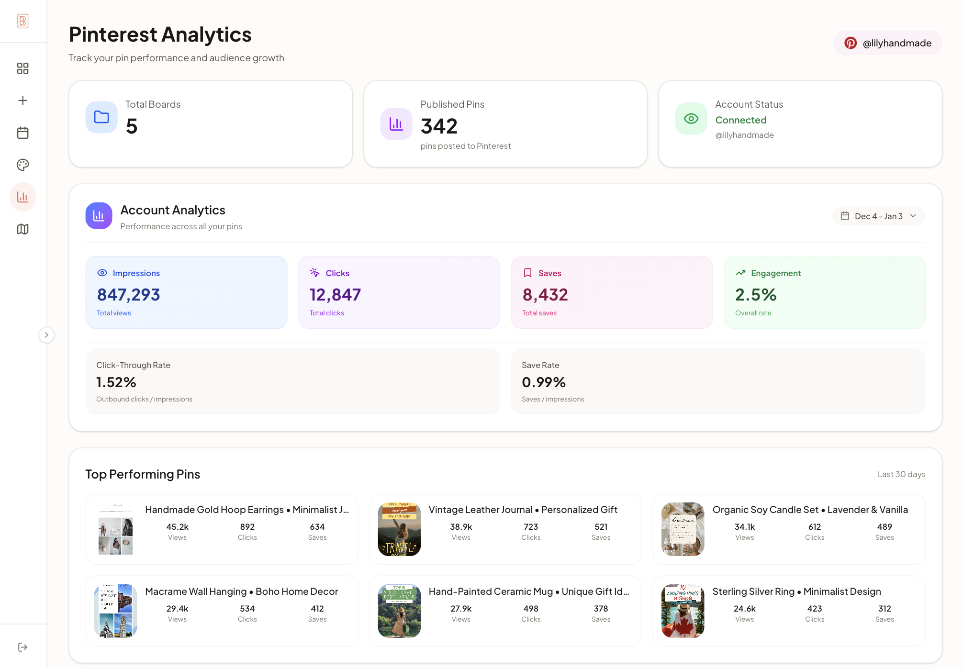Open the dashboard grid icon

pyautogui.click(x=22, y=68)
